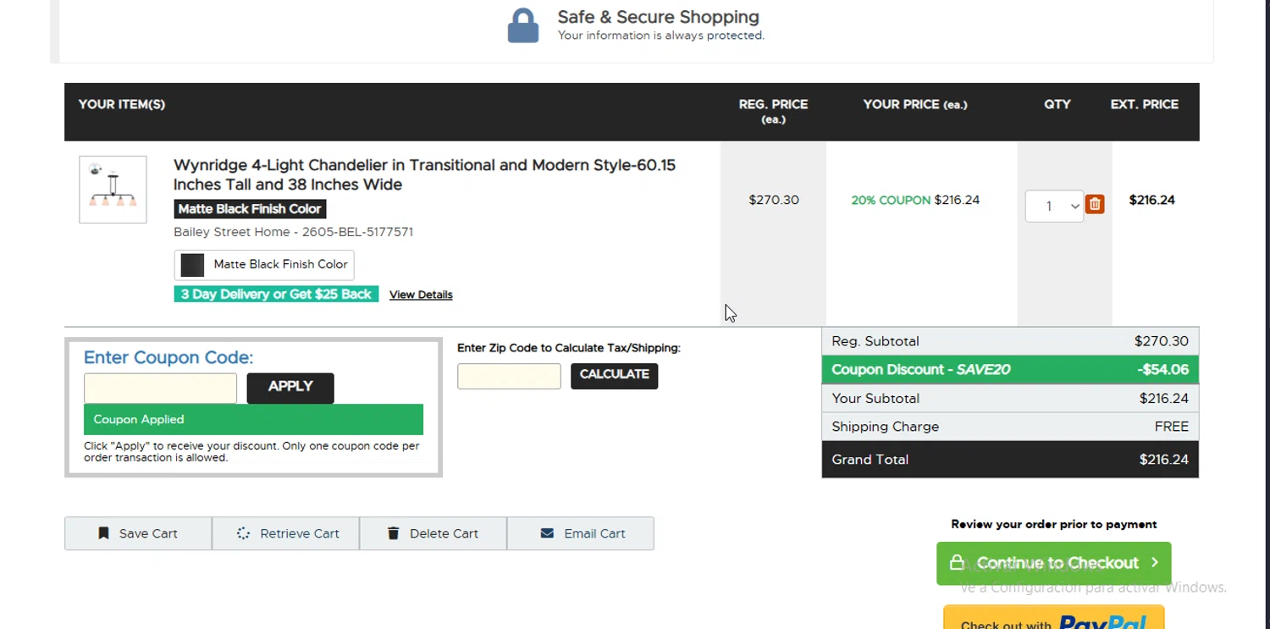Click the trash can icon on Delete Cart
1270x629 pixels.
[x=393, y=533]
